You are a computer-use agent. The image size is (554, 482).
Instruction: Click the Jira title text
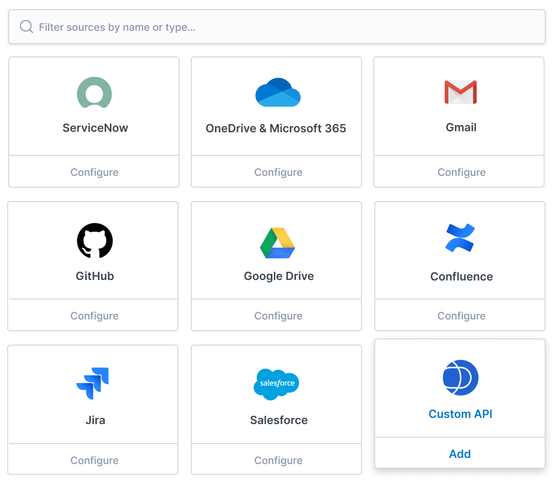(95, 420)
